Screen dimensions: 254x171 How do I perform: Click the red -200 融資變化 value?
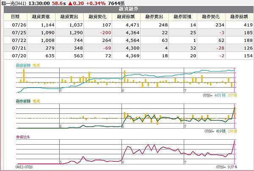coord(105,33)
